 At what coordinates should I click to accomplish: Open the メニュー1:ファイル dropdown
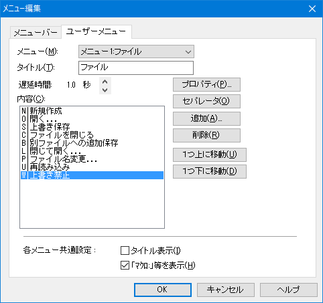136,52
